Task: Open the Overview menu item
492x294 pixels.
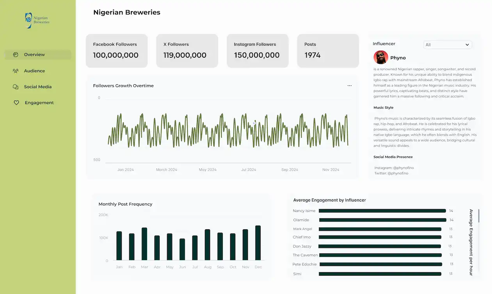Action: tap(38, 55)
